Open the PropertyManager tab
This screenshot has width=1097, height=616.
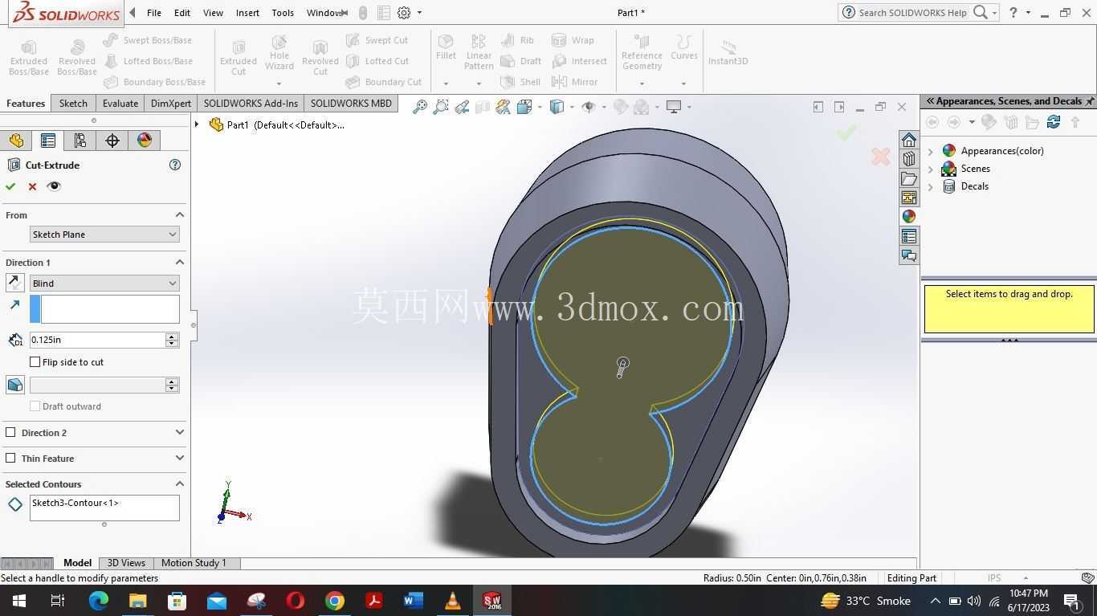point(48,141)
